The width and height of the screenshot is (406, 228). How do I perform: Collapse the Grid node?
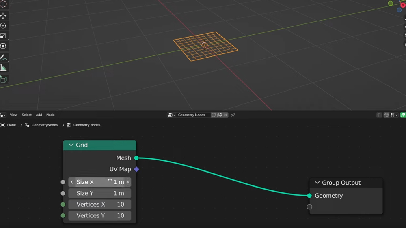coord(71,145)
